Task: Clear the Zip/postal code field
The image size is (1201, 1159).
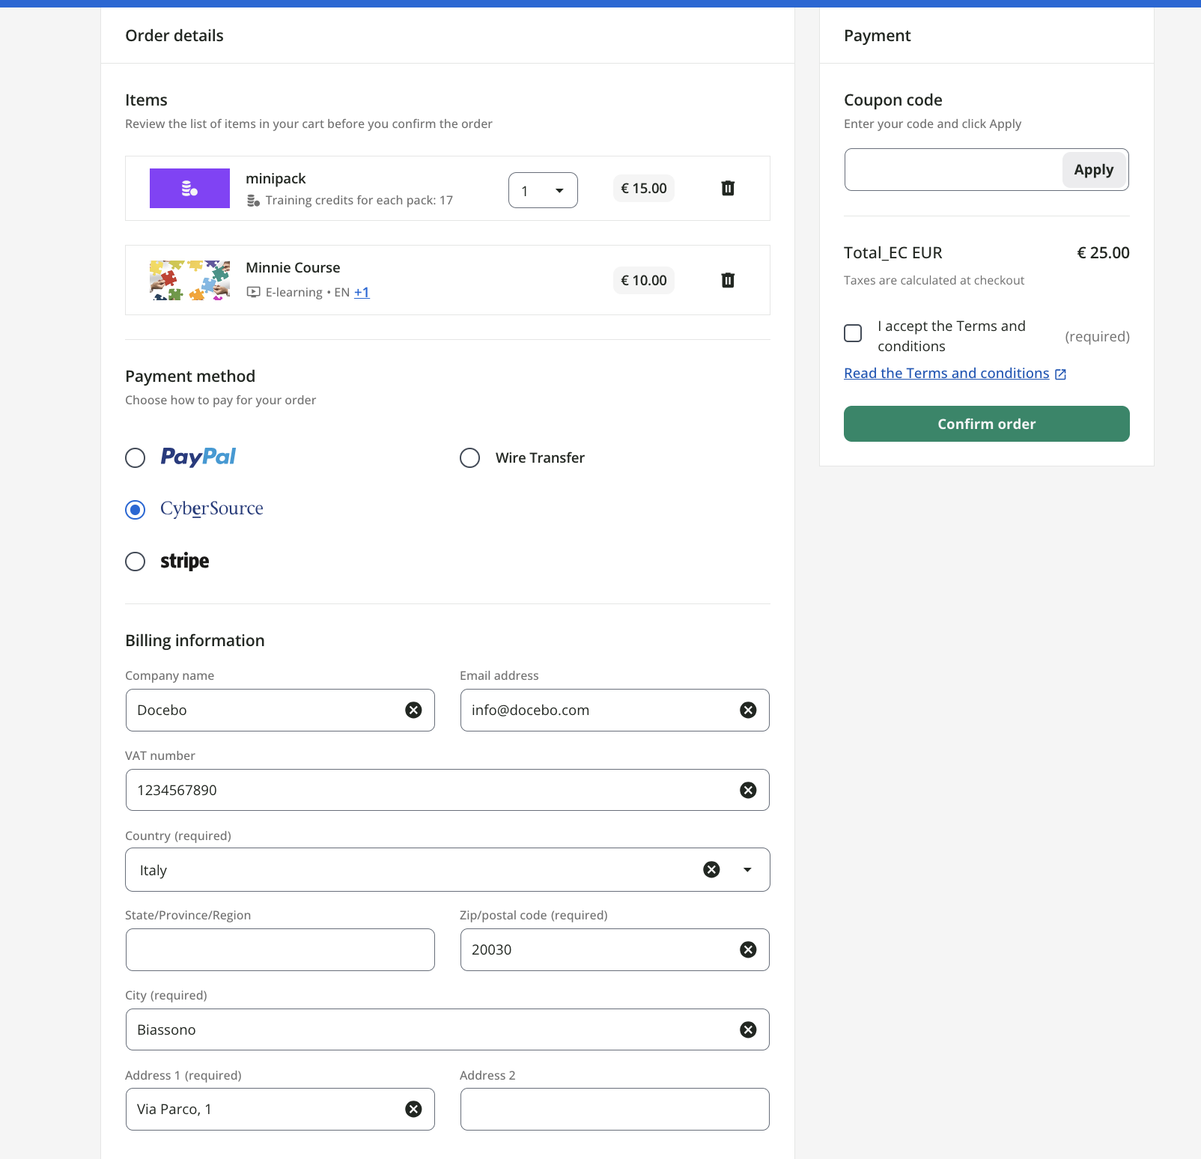Action: pos(747,949)
